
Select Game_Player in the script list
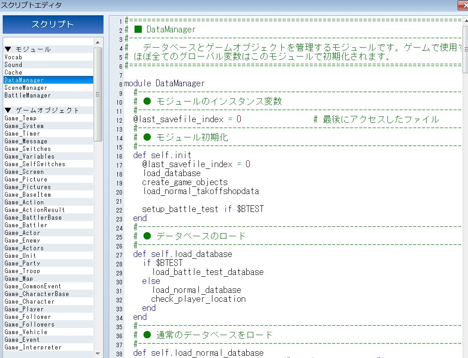click(x=48, y=309)
